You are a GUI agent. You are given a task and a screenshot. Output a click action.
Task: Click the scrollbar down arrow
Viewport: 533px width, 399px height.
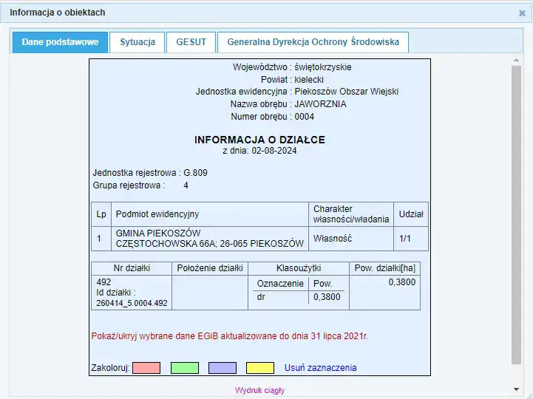click(x=516, y=389)
